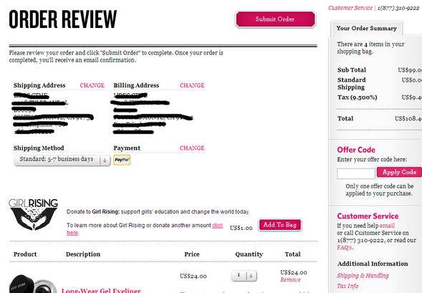Change the payment method
422x293 pixels.
(192, 148)
